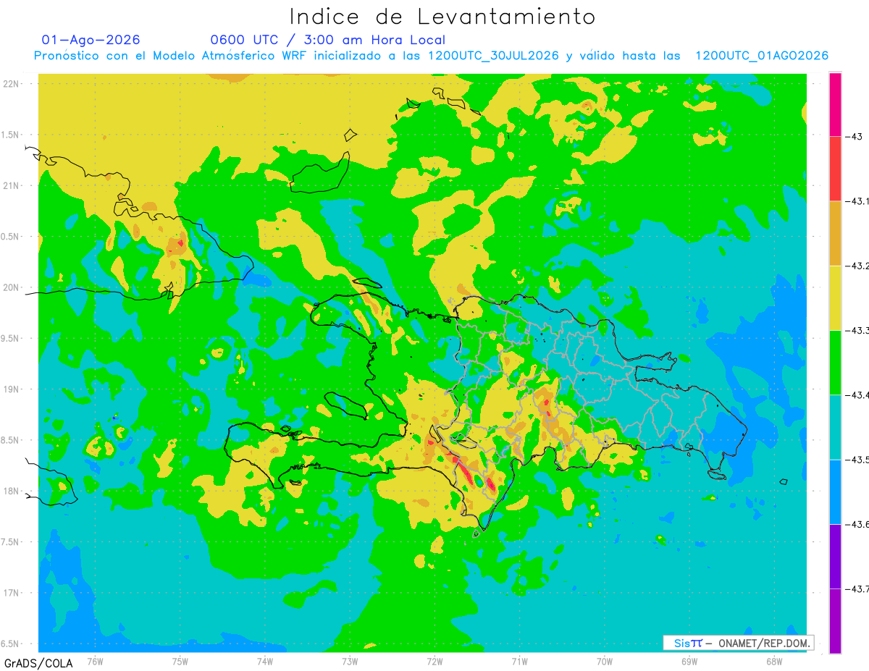The image size is (869, 671).
Task: Select the bottom colorbar segment below -43.7
Action: pyautogui.click(x=835, y=620)
